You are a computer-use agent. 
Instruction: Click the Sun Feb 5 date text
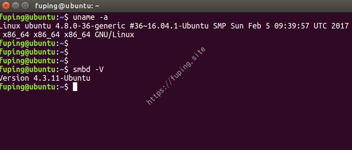coord(250,26)
